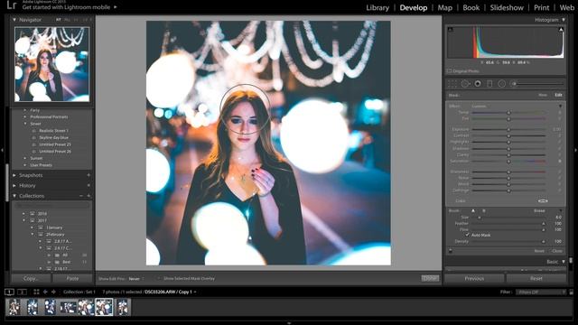The height and width of the screenshot is (325, 578).
Task: Select the Adjustment Brush tool
Action: coord(514,84)
